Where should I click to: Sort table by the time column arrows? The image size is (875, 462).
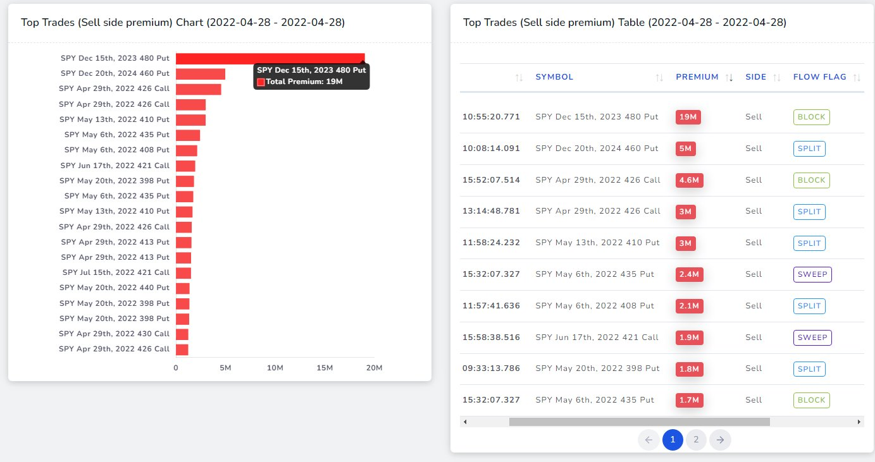pos(519,78)
